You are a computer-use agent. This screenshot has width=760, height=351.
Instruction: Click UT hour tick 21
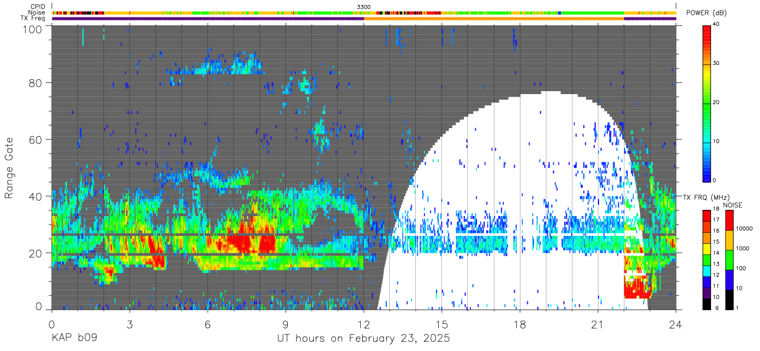tap(598, 323)
